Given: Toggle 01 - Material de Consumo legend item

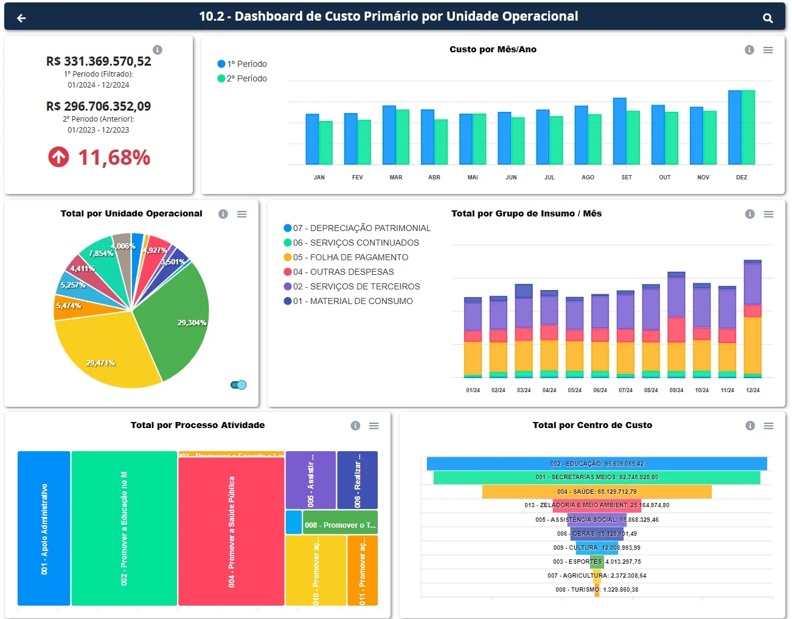Looking at the screenshot, I should pos(348,301).
